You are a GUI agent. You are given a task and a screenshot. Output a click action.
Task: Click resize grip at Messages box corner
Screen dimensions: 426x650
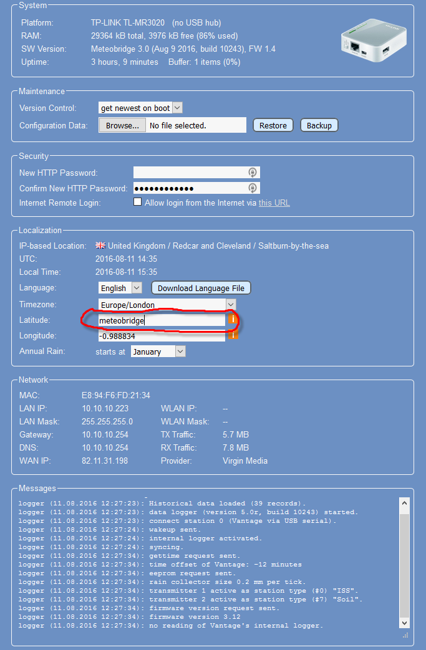tap(404, 634)
